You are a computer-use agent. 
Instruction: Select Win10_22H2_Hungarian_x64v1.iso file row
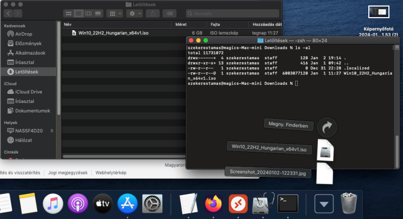tap(172, 33)
